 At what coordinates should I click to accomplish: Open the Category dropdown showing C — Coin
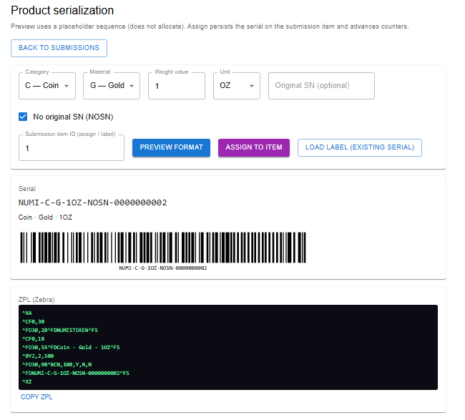point(46,86)
